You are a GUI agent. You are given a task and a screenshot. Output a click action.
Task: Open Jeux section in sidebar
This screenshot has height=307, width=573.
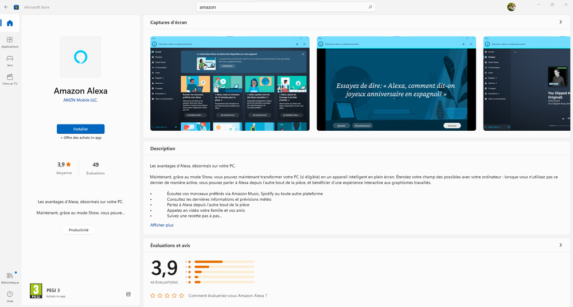coord(10,61)
